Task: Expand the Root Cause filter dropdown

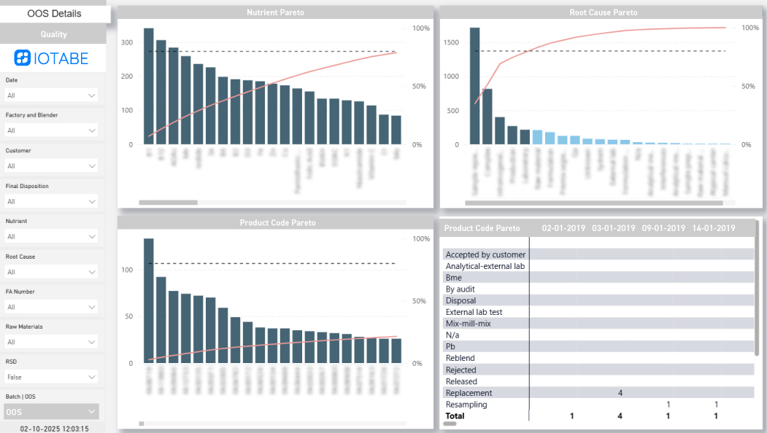Action: [50, 271]
